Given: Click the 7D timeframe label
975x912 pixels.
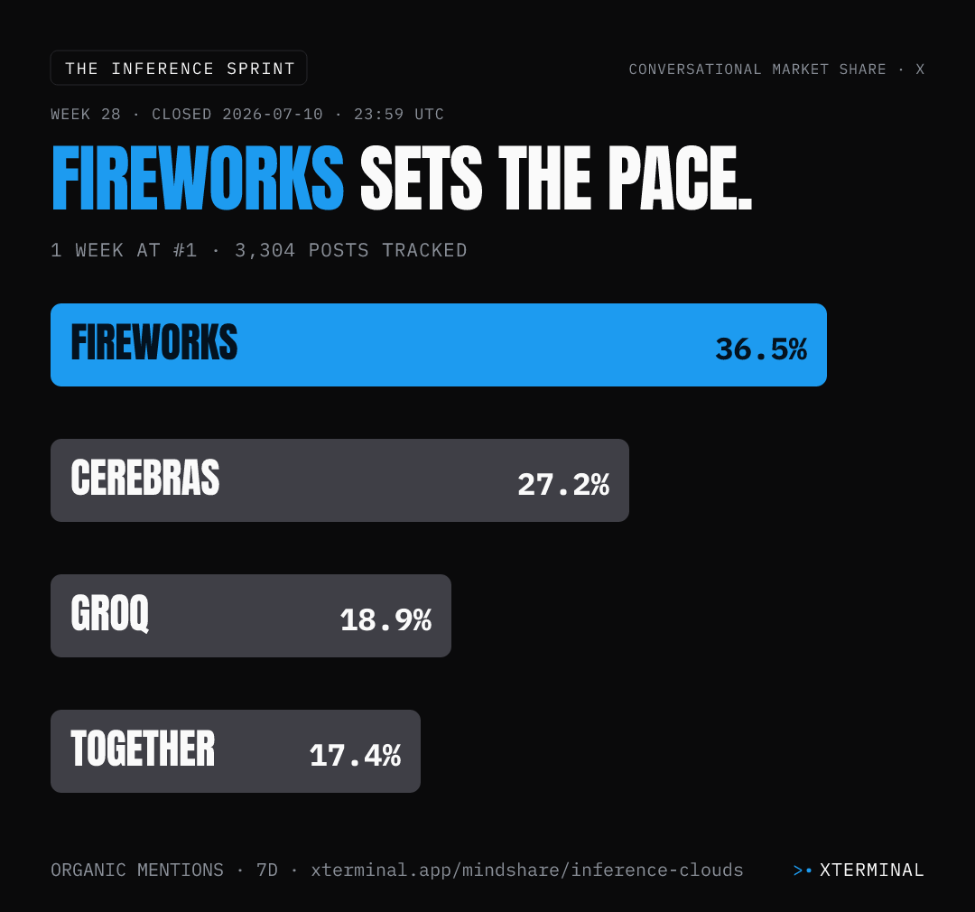Looking at the screenshot, I should [x=266, y=870].
